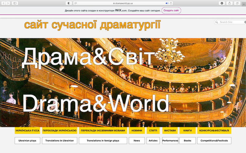Click the News button
Image resolution: width=246 pixels, height=153 pixels.
[x=137, y=140]
